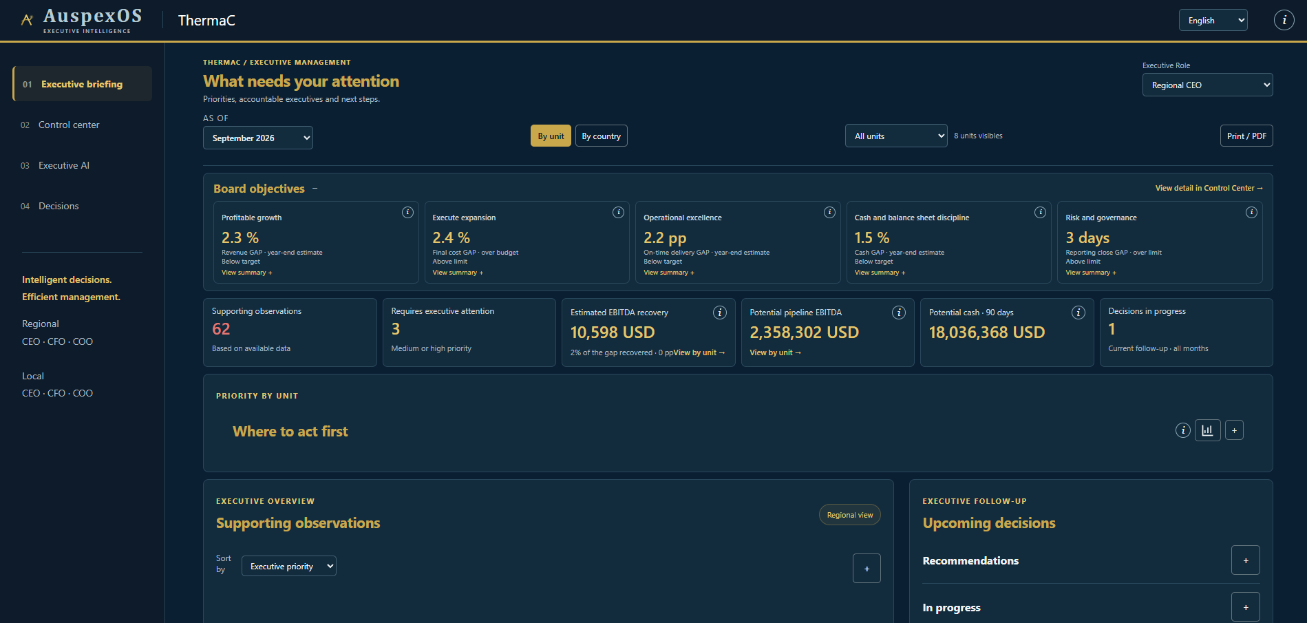Expand the All units filter dropdown

896,136
